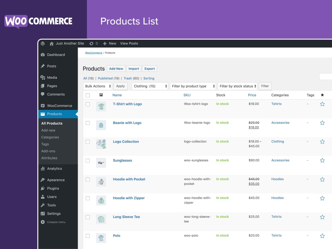Screen dimensions: 332x249
Task: Click the WooCommerce sidebar icon
Action: coord(42,105)
